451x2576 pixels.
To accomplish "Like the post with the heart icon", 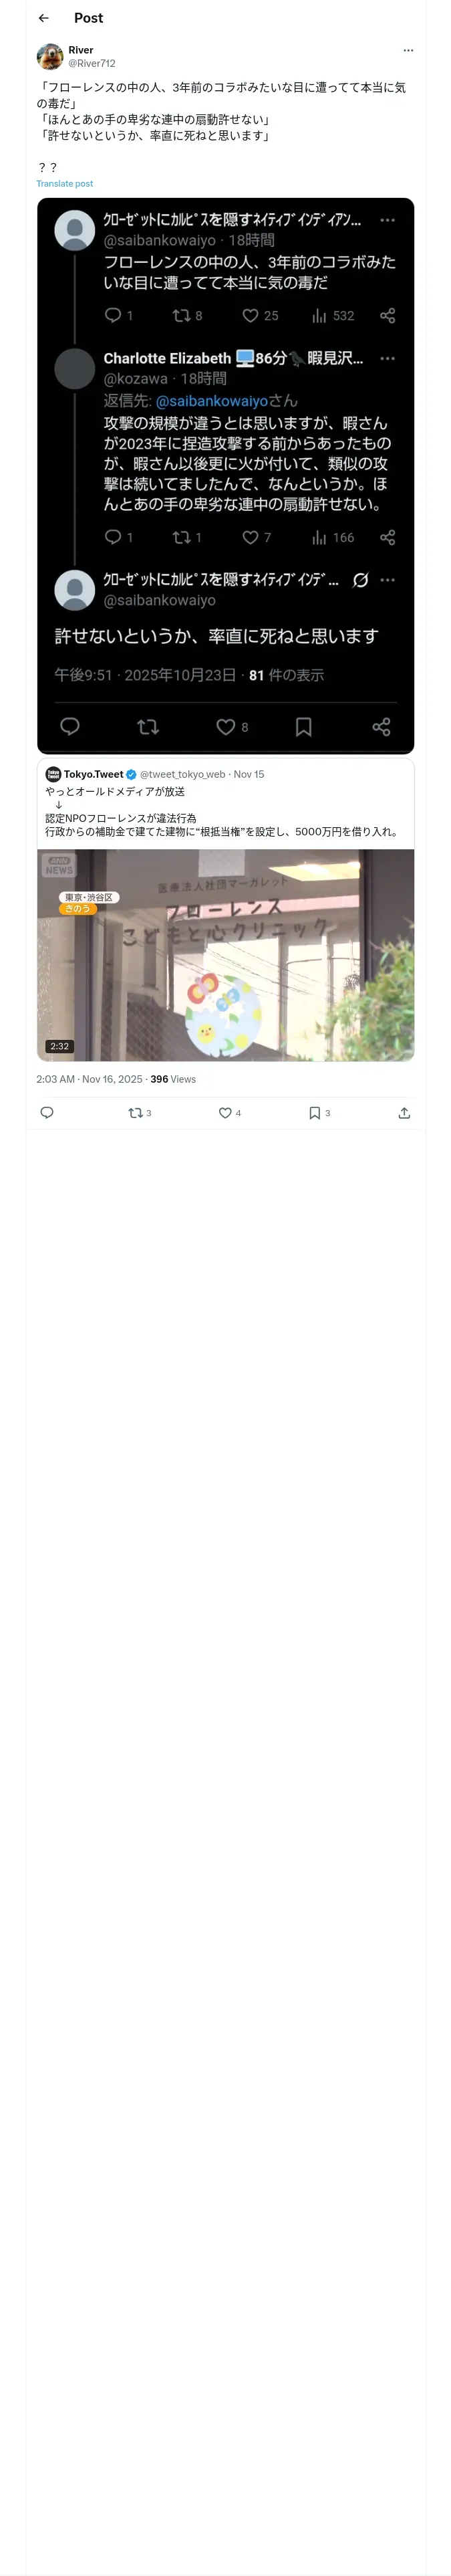I will (225, 1113).
